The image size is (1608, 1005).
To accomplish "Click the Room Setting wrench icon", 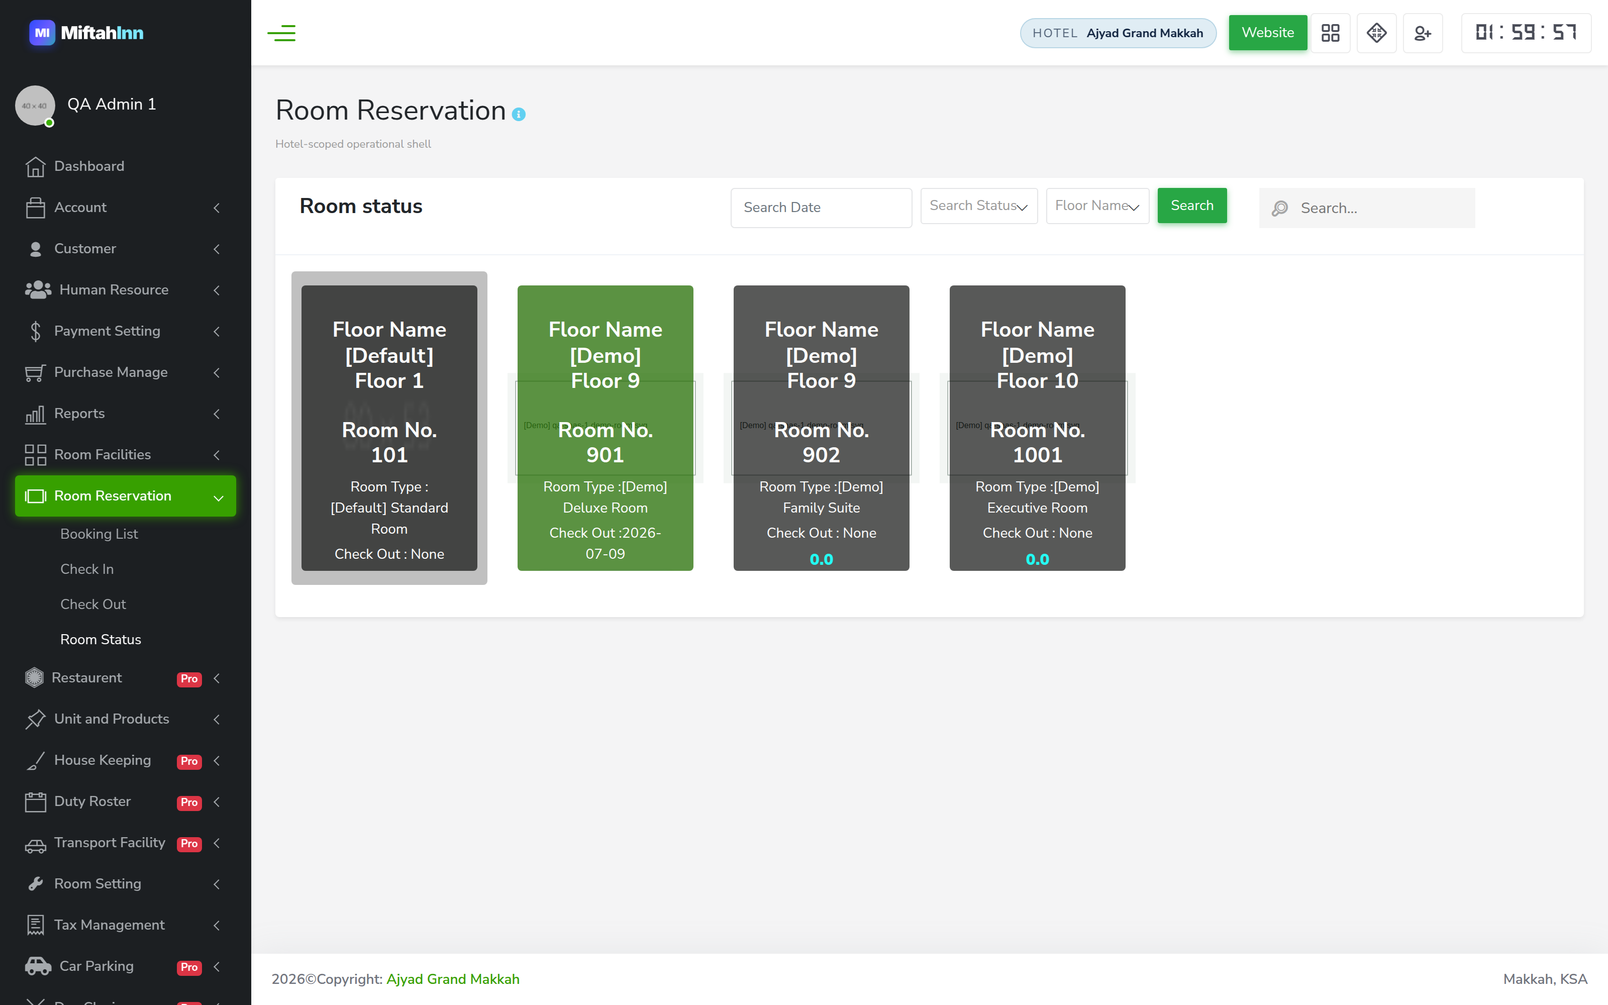I will pyautogui.click(x=35, y=884).
